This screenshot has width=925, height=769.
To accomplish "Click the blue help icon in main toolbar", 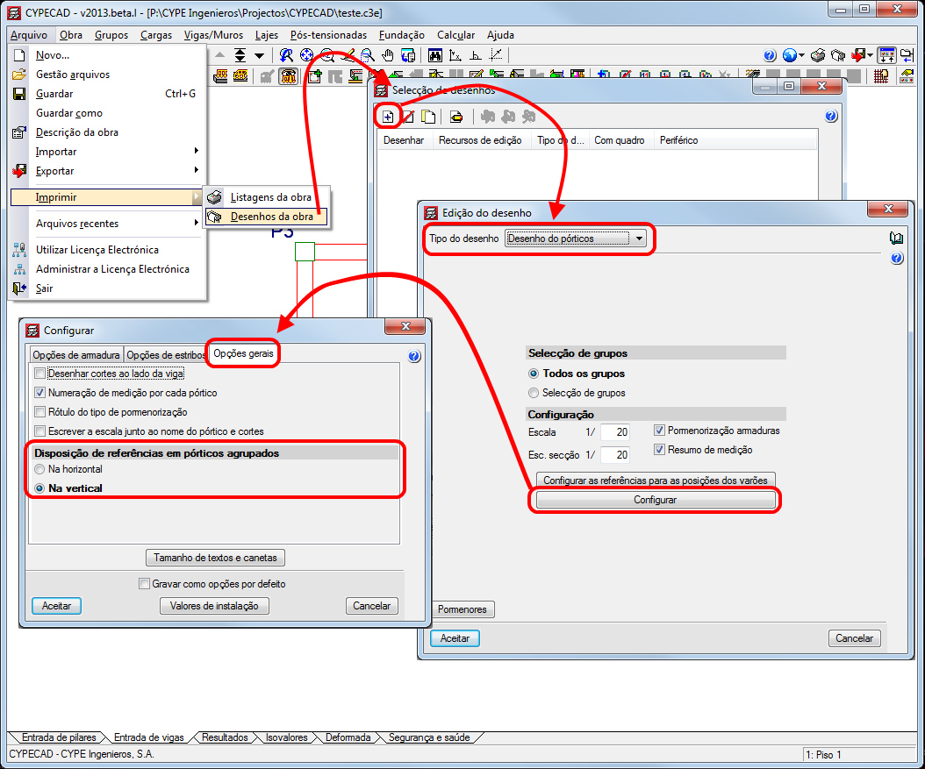I will click(770, 55).
